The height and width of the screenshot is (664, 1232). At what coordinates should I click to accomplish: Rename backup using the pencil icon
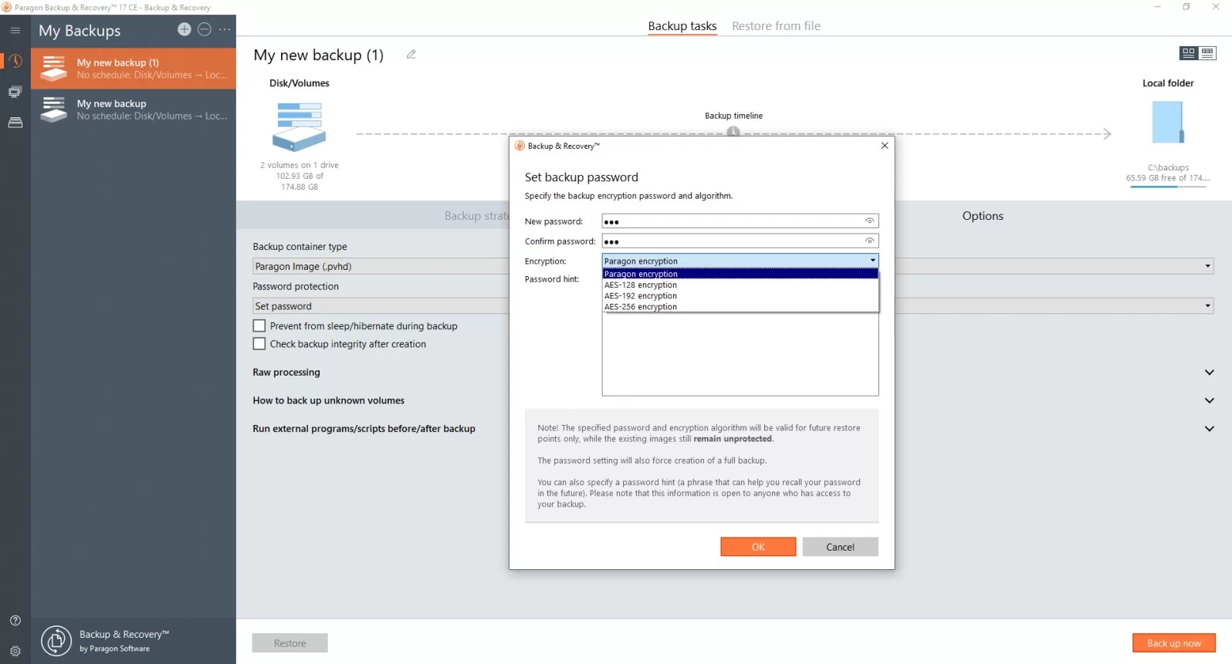pos(411,55)
